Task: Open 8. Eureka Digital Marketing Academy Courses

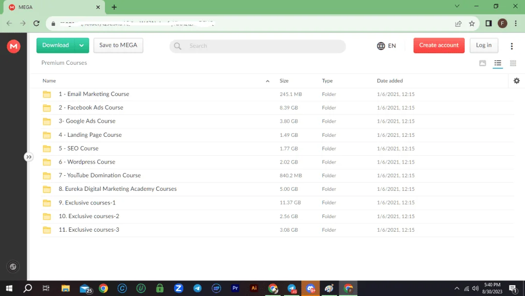Action: (x=118, y=189)
